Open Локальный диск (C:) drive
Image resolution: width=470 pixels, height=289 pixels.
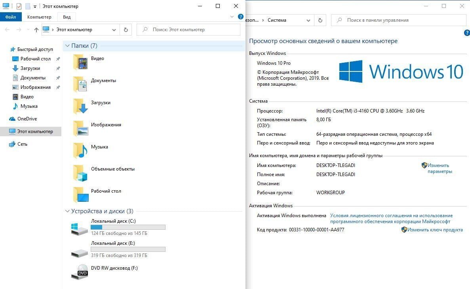point(113,221)
